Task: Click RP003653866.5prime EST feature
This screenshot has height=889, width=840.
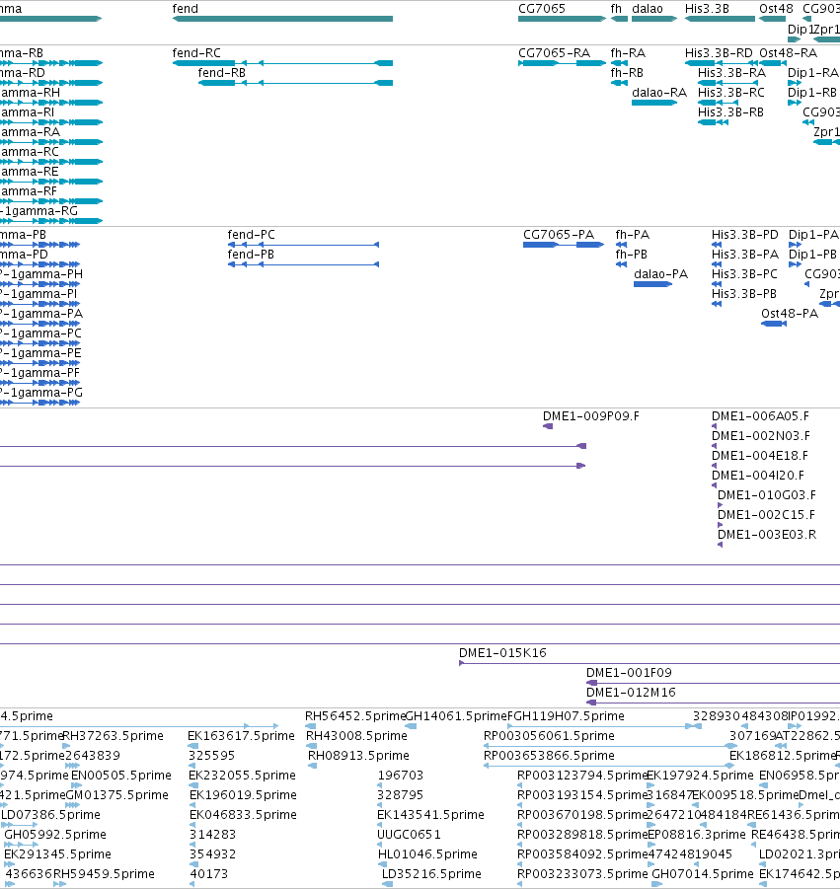Action: 609,766
